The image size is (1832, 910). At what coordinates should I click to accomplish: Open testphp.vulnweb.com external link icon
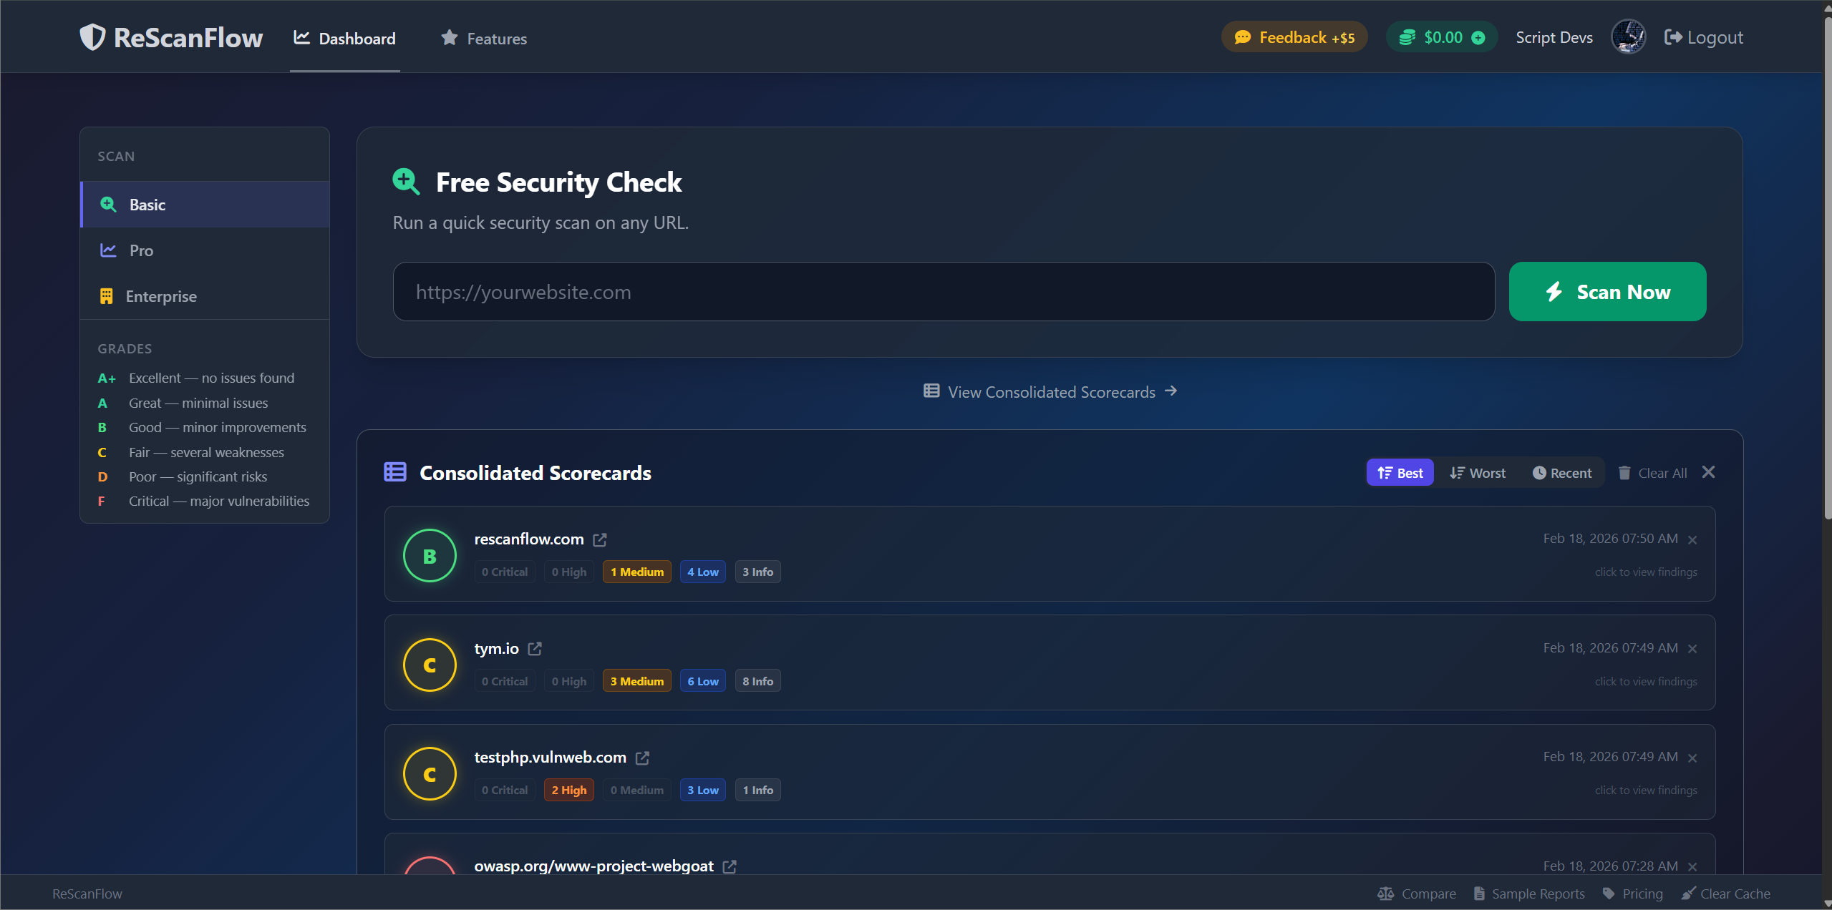coord(642,758)
